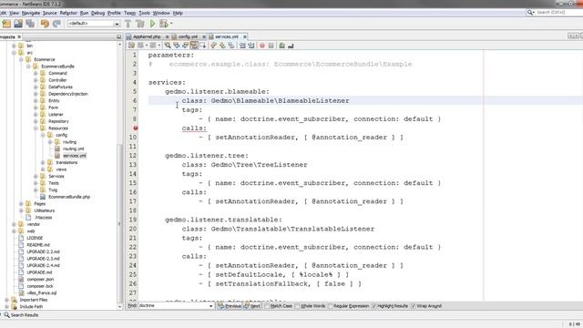This screenshot has width=583, height=328.
Task: Toggle highlight search icon in editor toolbar
Action: tap(194, 46)
